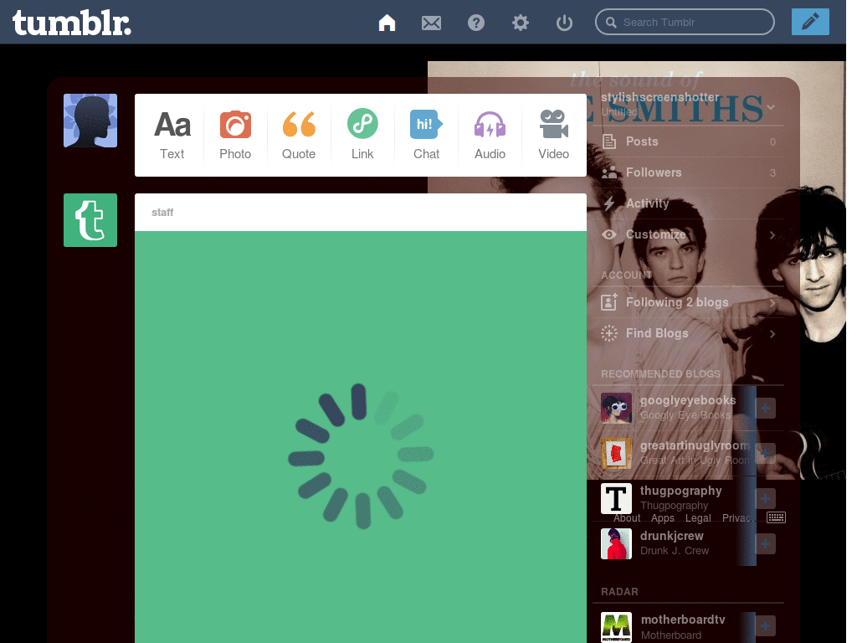Image resolution: width=857 pixels, height=643 pixels.
Task: Follow drunkjcrew with plus button
Action: pyautogui.click(x=765, y=543)
